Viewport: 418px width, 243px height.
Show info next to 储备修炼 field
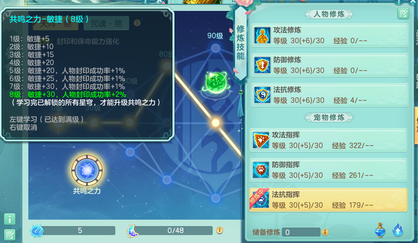pyautogui.click(x=325, y=232)
